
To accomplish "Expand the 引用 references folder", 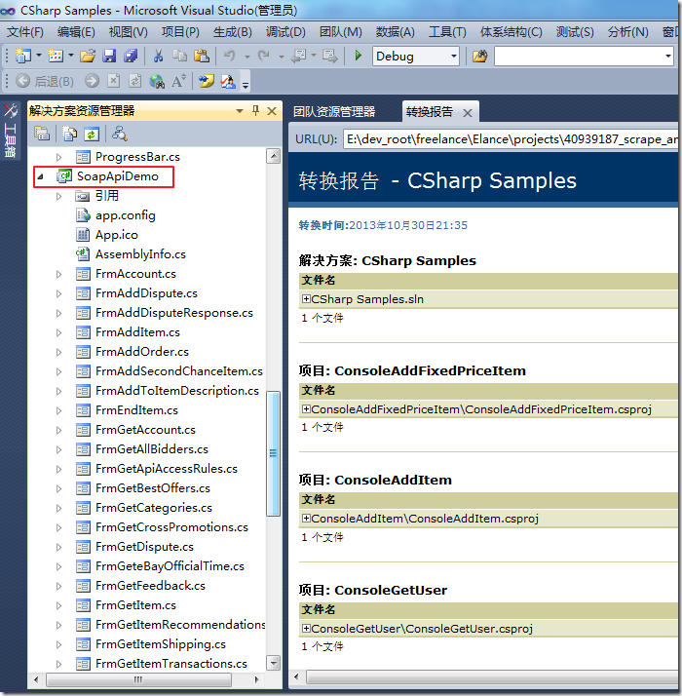I will pyautogui.click(x=59, y=196).
